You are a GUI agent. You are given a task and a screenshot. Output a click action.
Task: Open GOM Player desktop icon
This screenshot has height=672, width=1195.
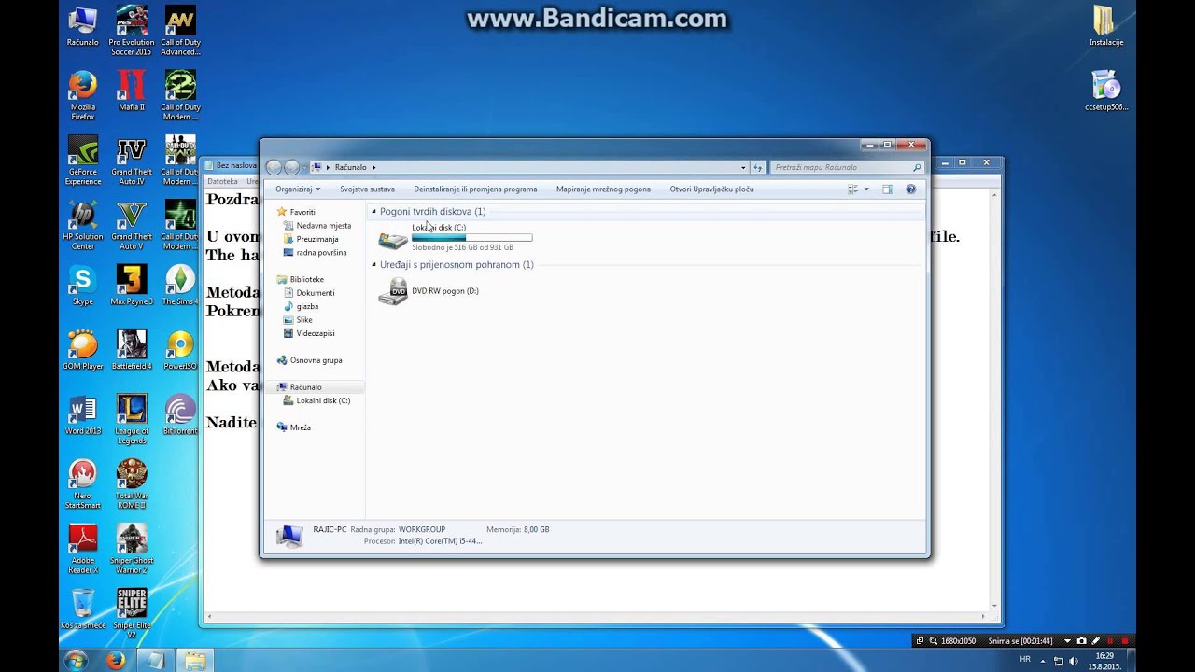click(82, 350)
